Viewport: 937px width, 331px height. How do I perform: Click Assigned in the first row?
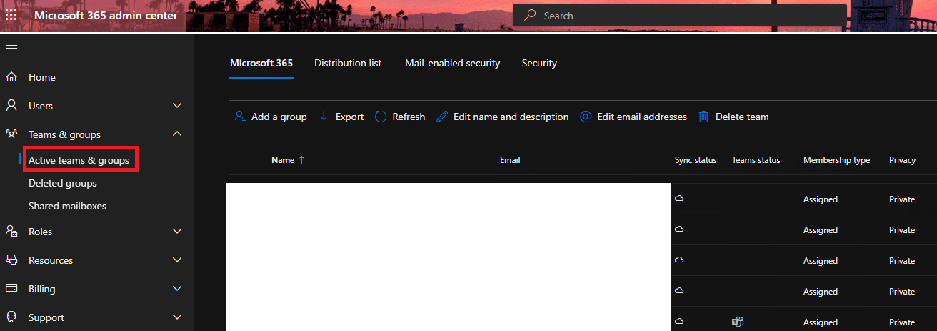821,199
